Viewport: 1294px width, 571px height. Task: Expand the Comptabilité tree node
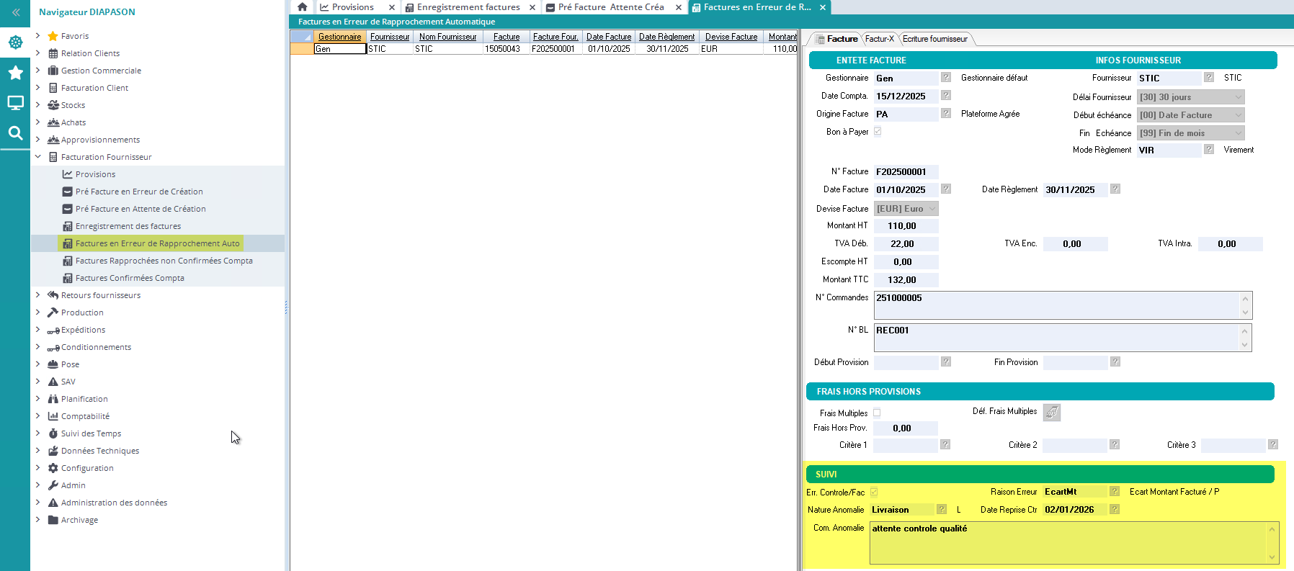(x=37, y=416)
